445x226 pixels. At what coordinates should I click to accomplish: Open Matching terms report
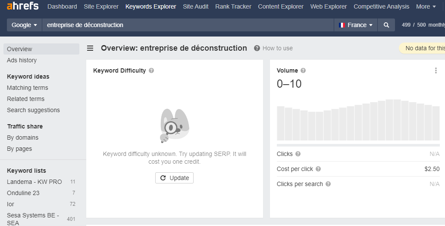[x=28, y=88]
